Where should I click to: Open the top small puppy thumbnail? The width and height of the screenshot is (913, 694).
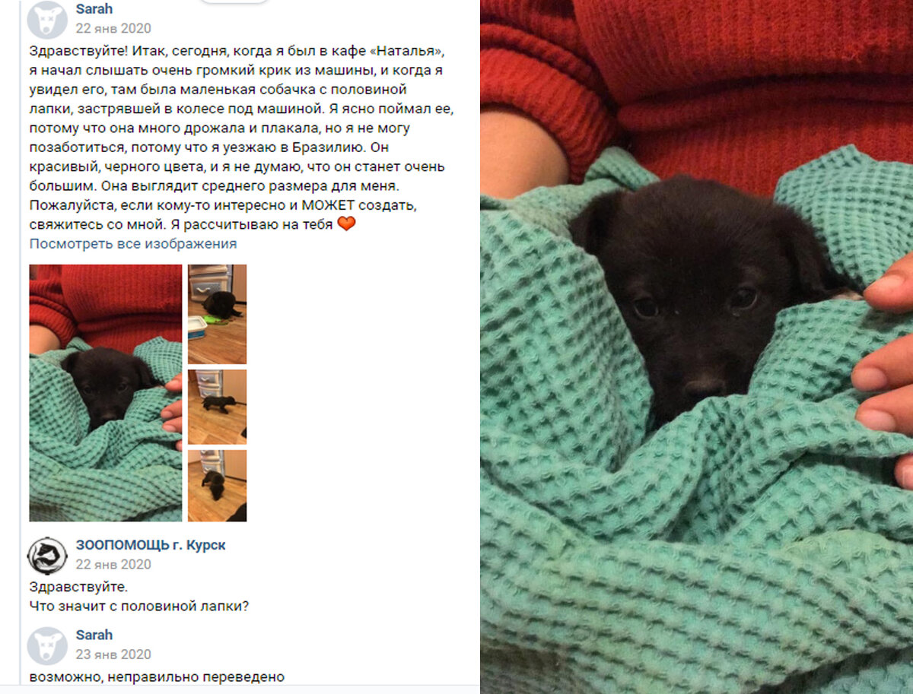[x=218, y=314]
